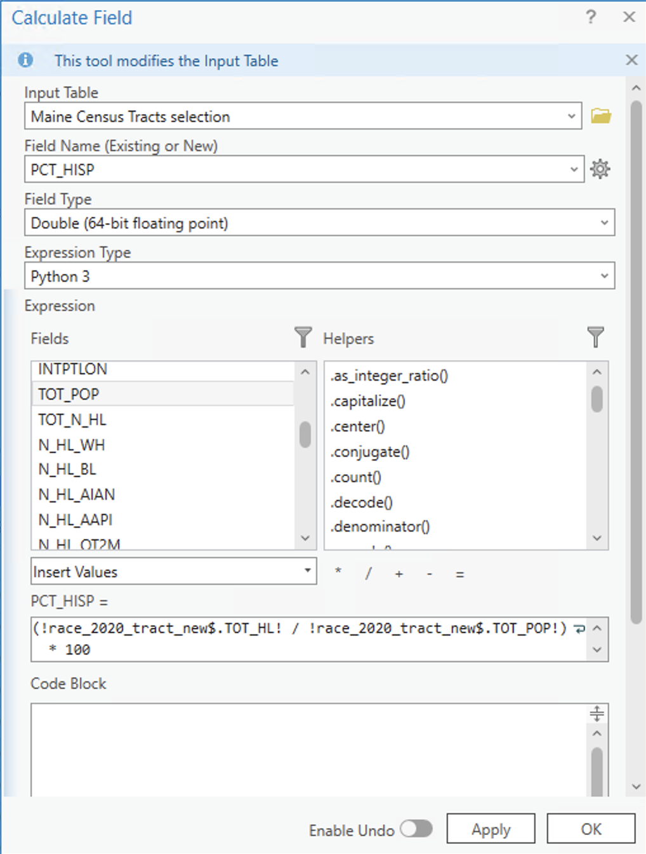The image size is (646, 854).
Task: Browse for an input table using folder icon
Action: point(600,115)
